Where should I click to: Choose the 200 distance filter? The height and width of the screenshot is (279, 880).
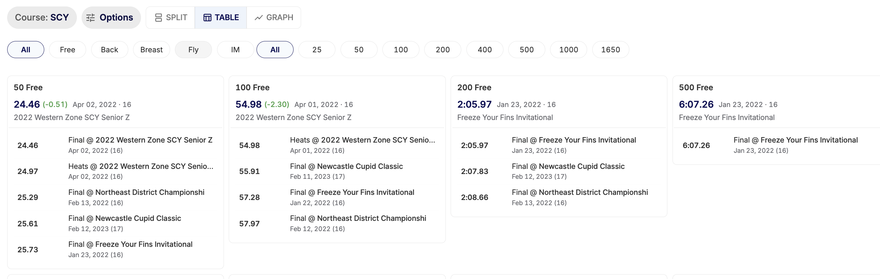[443, 50]
